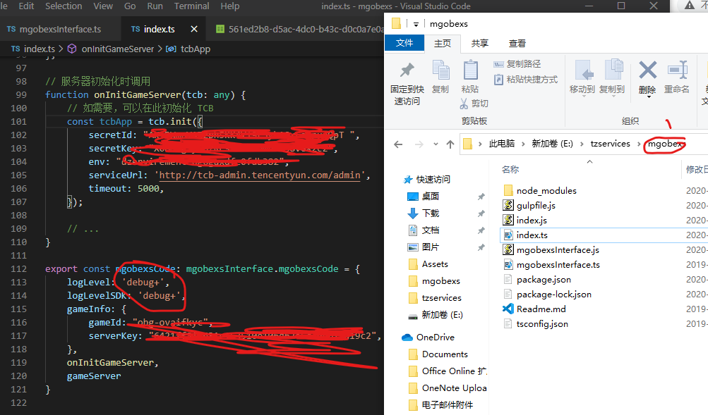This screenshot has width=708, height=415.
Task: Go back in Explorer navigation
Action: point(398,144)
